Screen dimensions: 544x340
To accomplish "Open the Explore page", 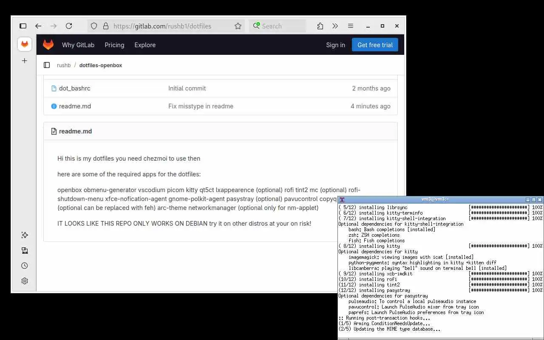I will 145,45.
